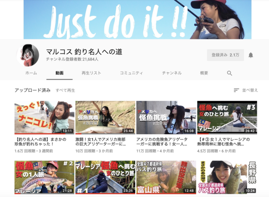Click the すべて再生 play all link
The width and height of the screenshot is (269, 197).
click(x=65, y=90)
